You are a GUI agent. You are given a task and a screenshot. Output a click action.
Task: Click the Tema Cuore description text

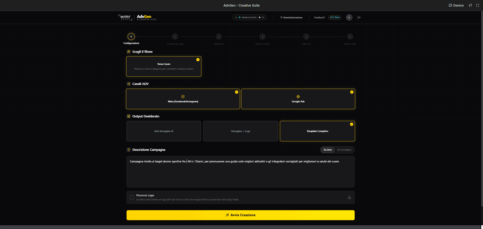coord(164,69)
